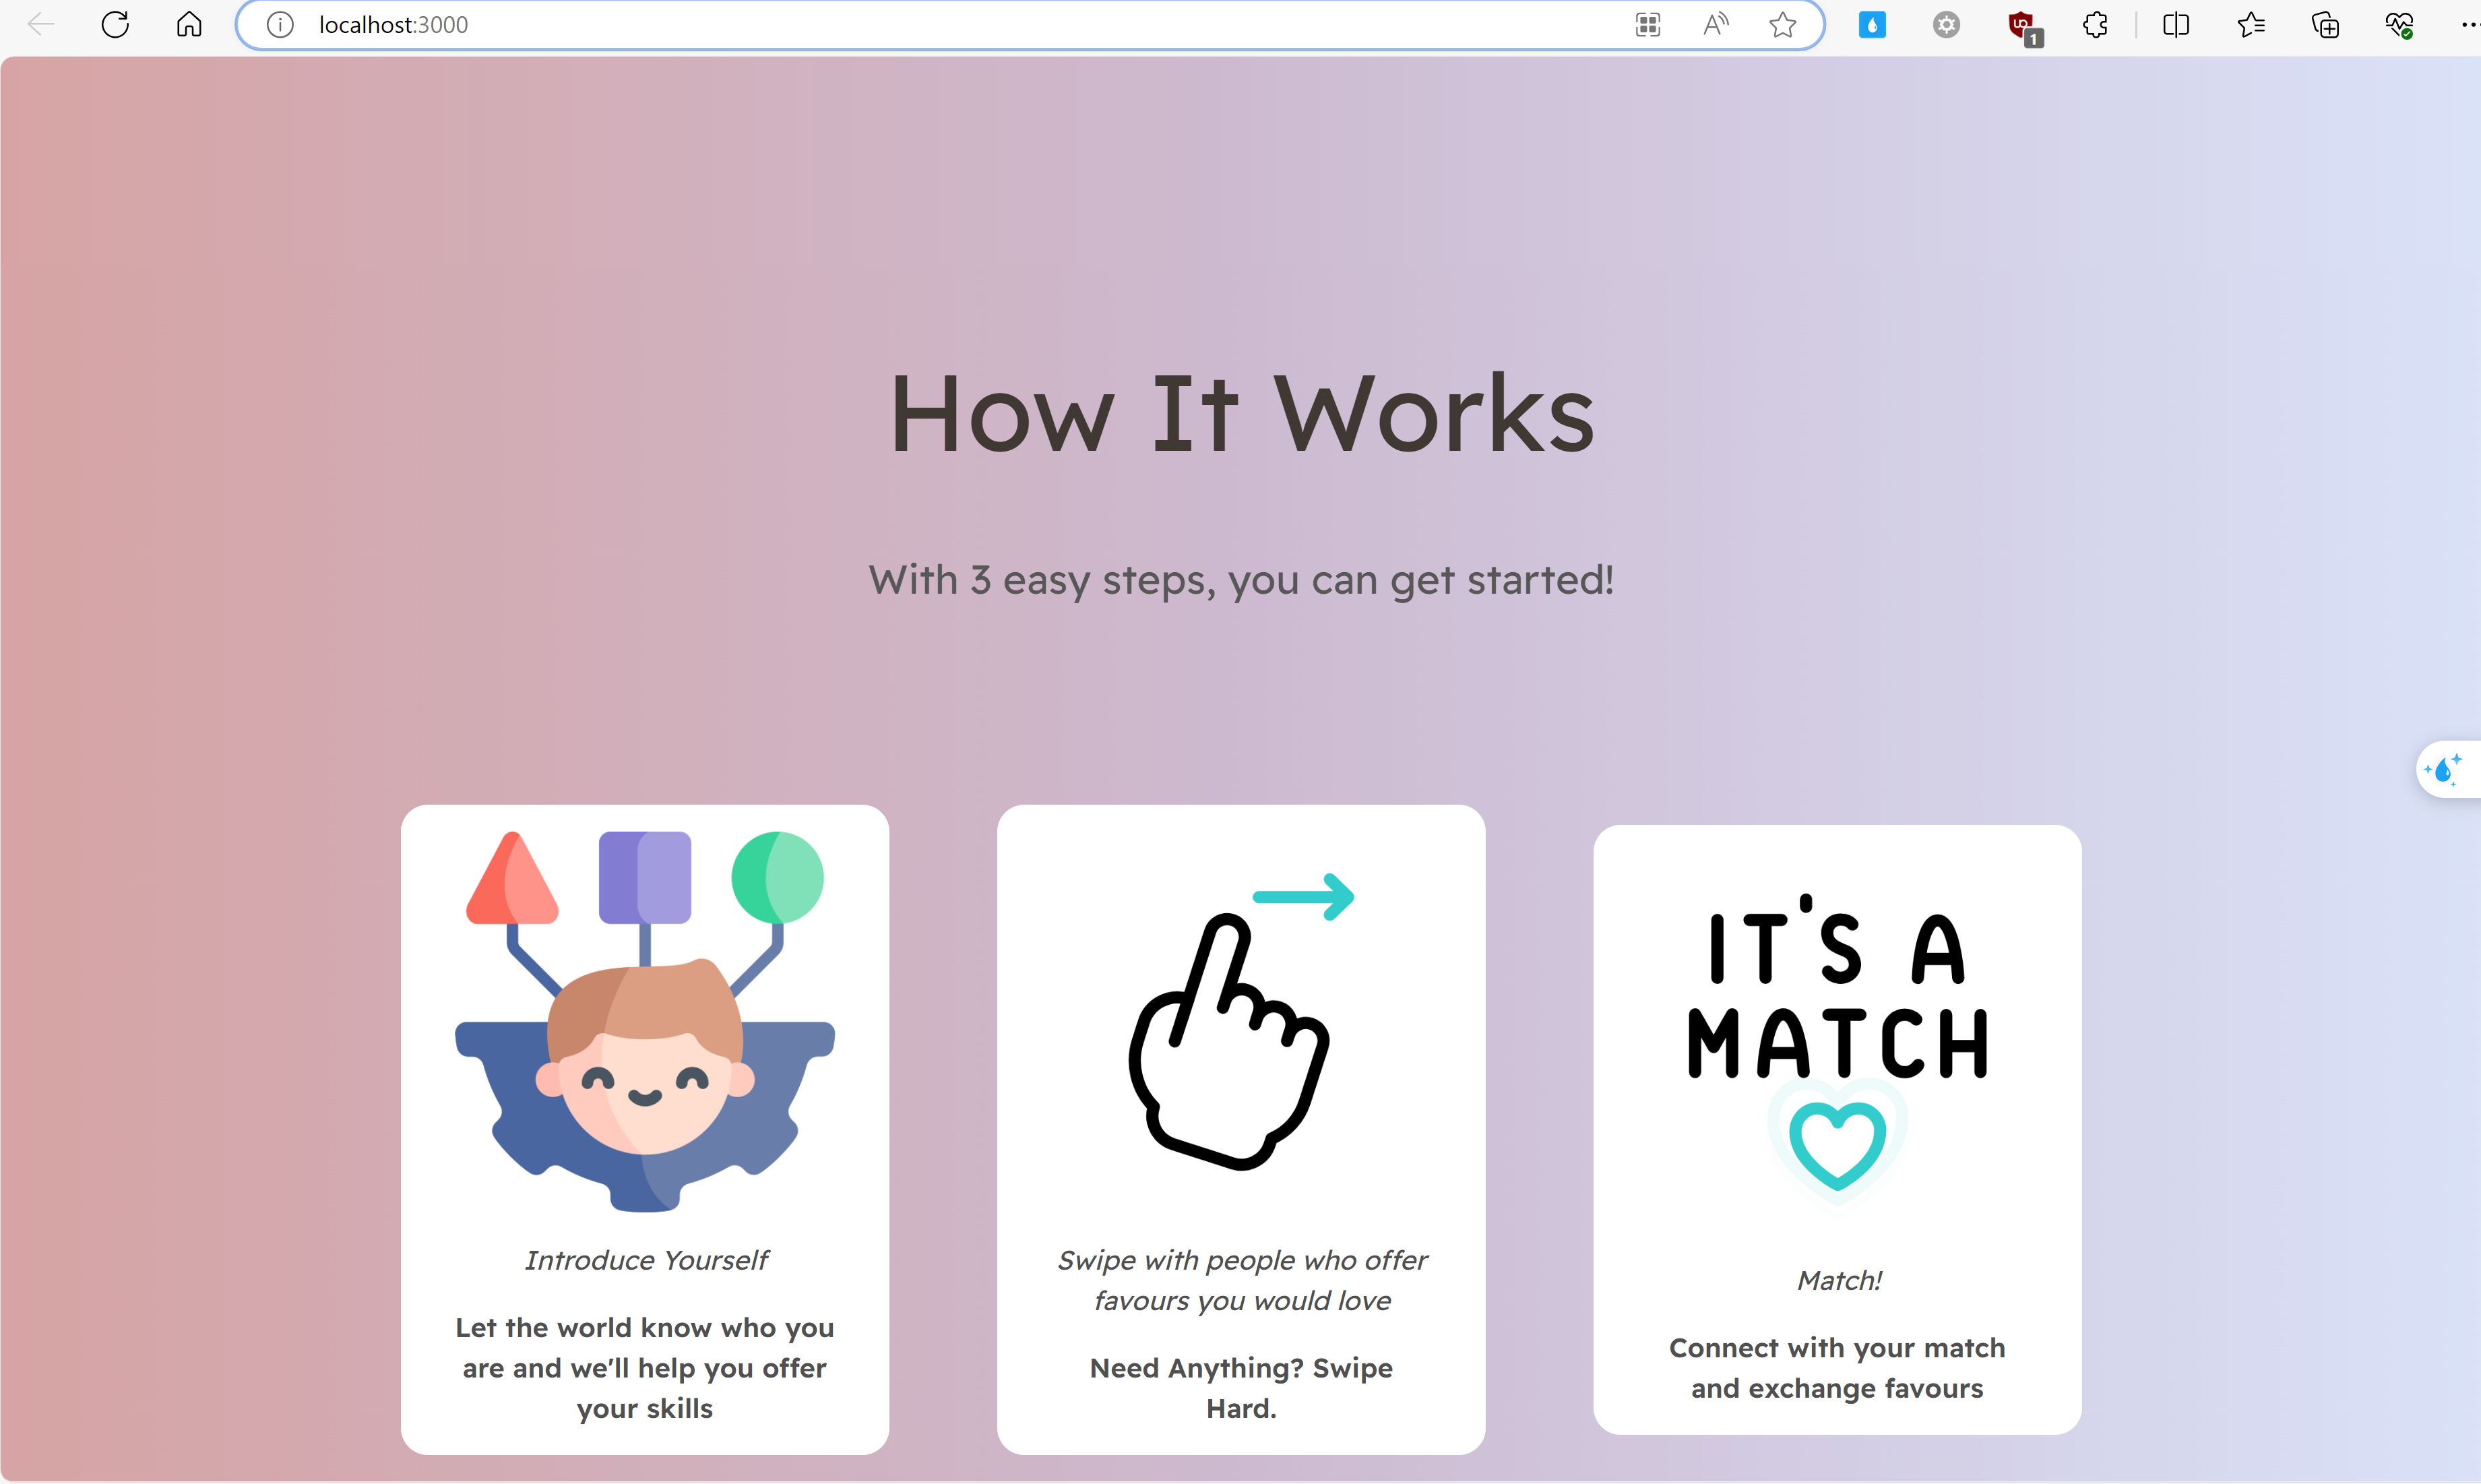Add page to favorites star
The width and height of the screenshot is (2481, 1484).
(x=1782, y=24)
